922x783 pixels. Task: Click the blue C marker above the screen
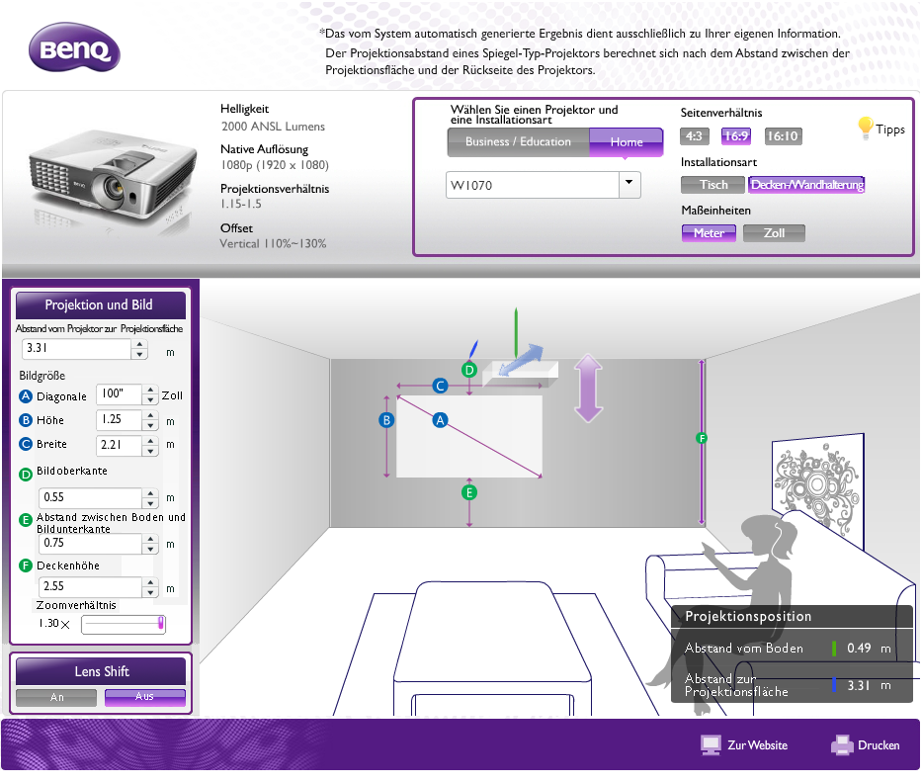[440, 386]
